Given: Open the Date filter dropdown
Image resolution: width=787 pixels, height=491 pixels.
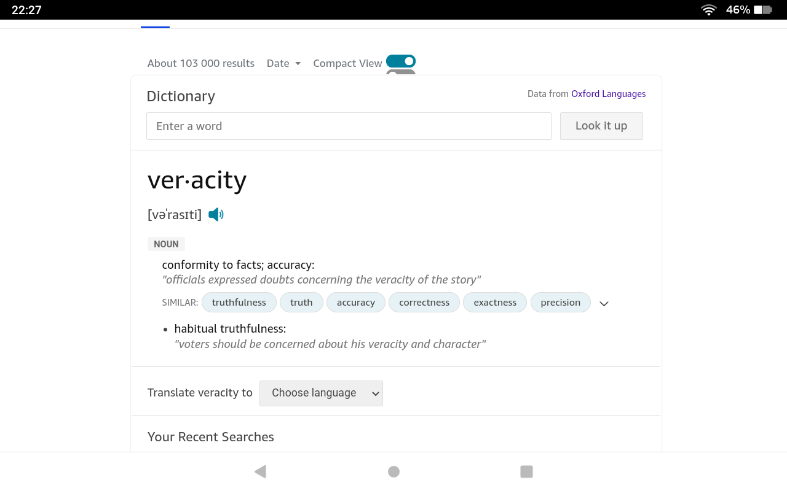Looking at the screenshot, I should [x=283, y=63].
